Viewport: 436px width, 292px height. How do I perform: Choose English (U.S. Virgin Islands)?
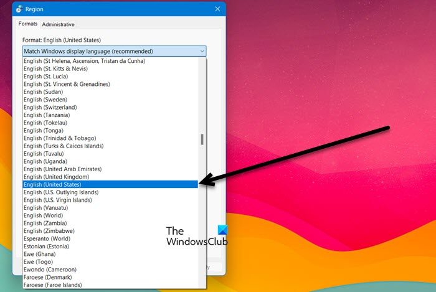coord(110,200)
